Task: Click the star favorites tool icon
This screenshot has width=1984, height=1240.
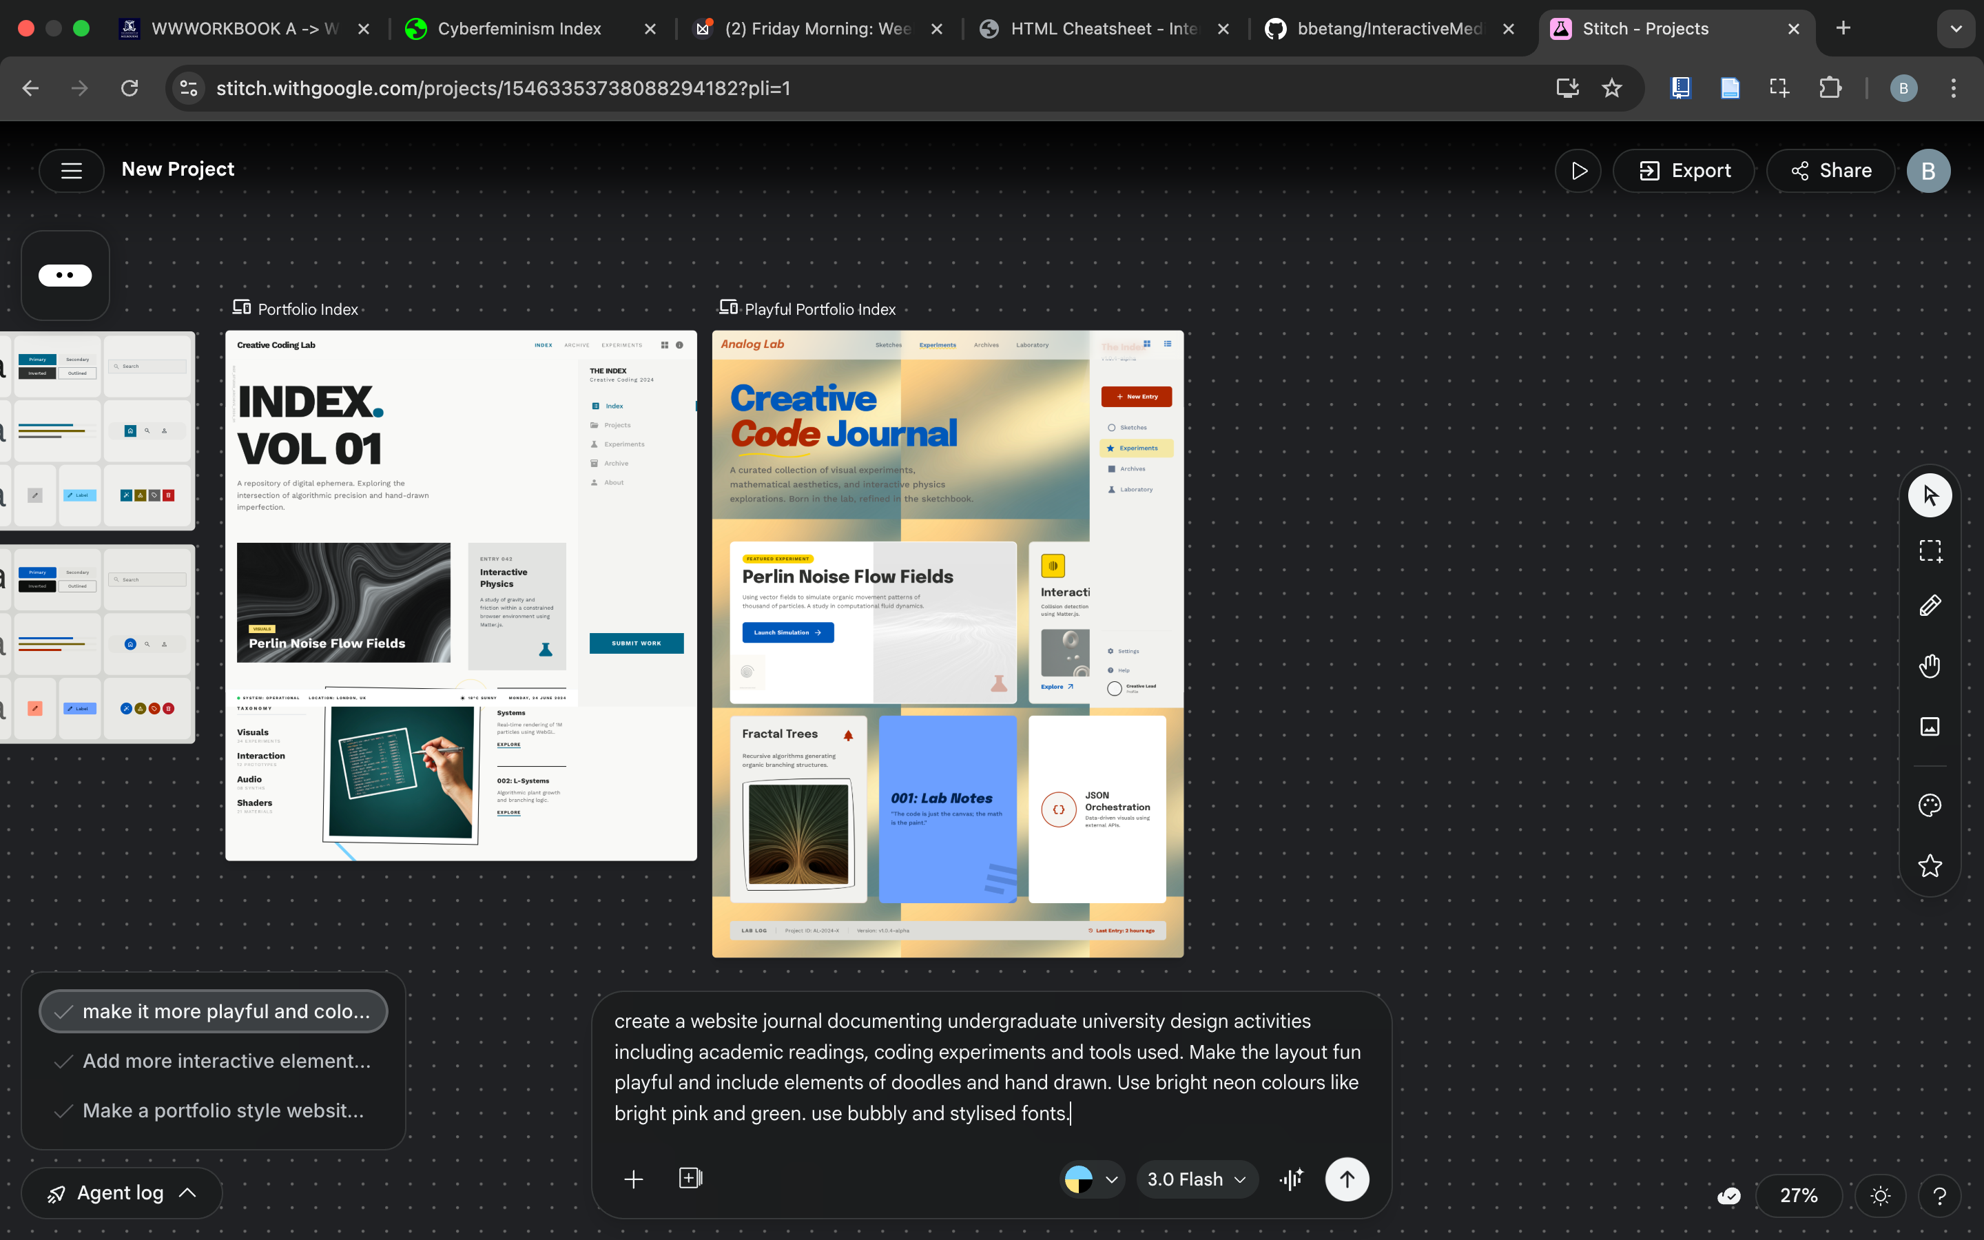Action: [1929, 865]
